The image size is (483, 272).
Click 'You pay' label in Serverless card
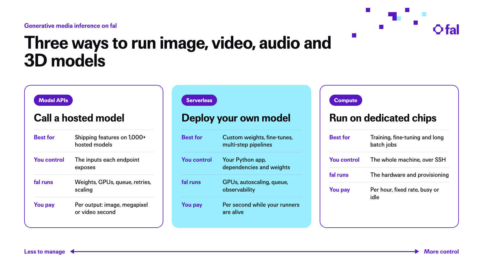coord(192,205)
